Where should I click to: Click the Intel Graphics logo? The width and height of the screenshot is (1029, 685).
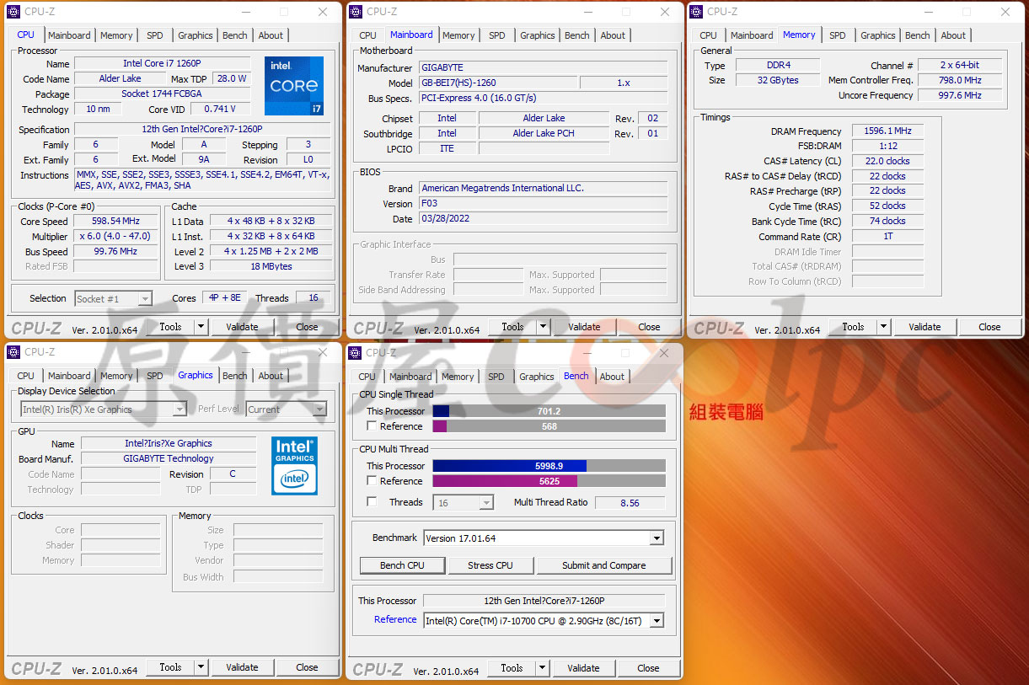pos(294,465)
